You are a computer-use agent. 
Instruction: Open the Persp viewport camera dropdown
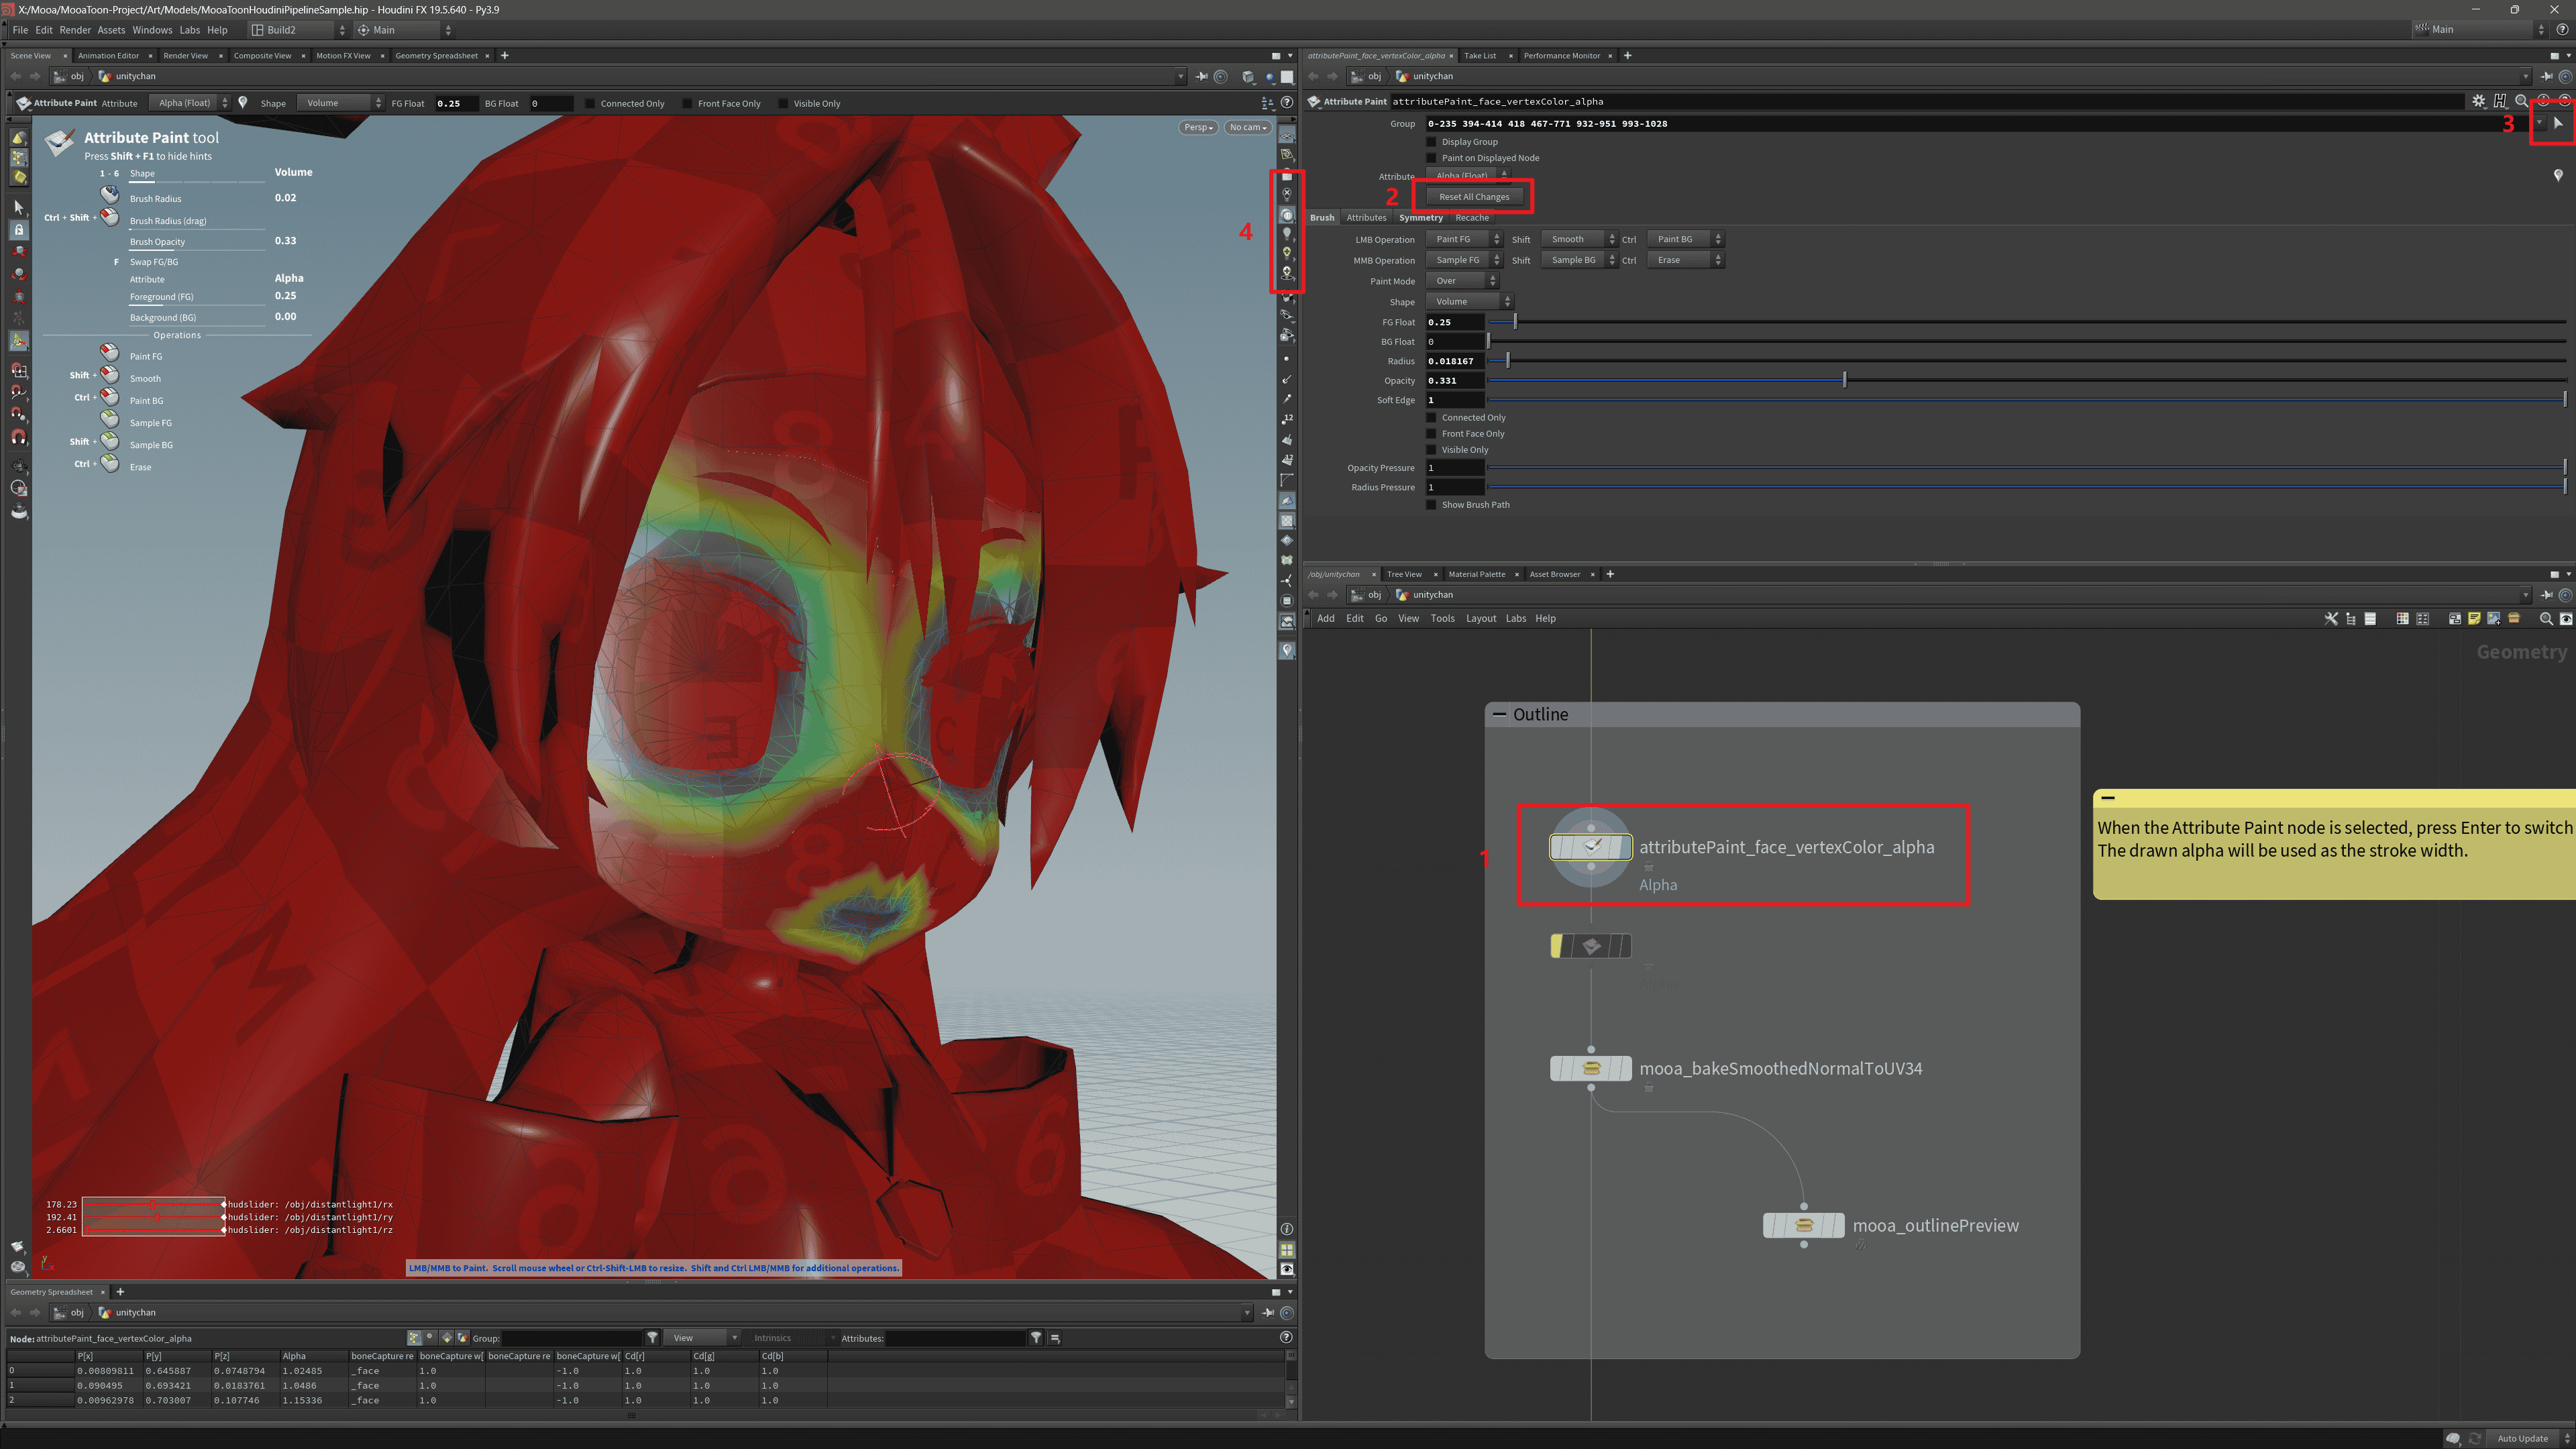pyautogui.click(x=1198, y=127)
